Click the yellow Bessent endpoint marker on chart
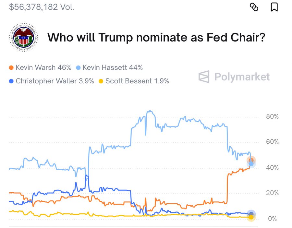The image size is (292, 228). (251, 217)
